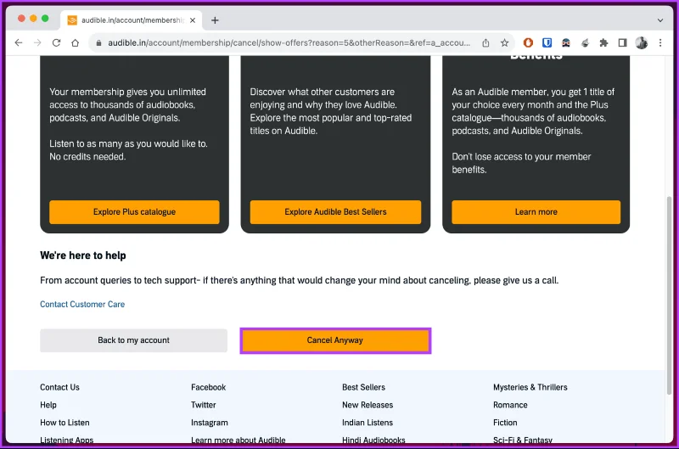Click the page vertical scrollbar
The image size is (679, 449).
[x=669, y=295]
